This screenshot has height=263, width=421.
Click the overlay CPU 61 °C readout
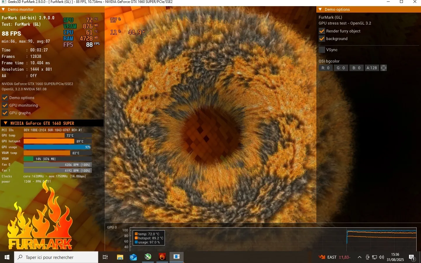pos(81,32)
